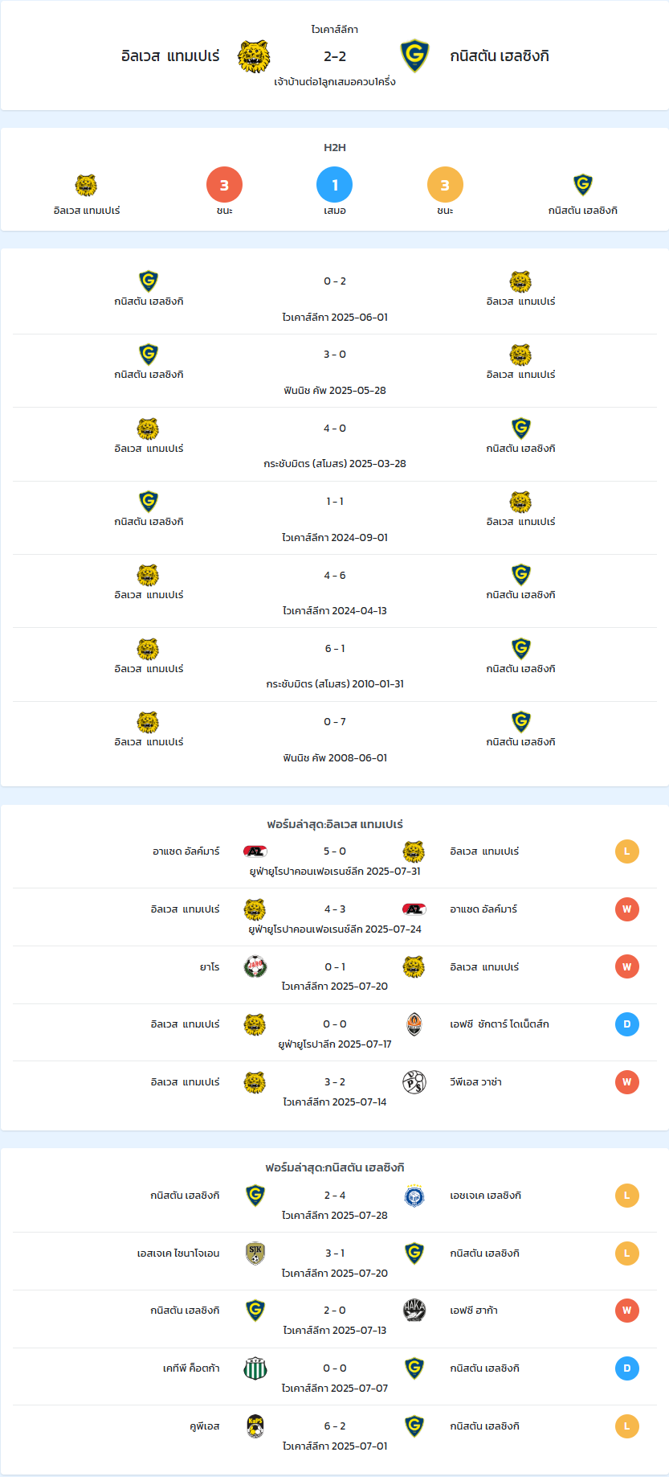
Task: Open the 4-6 match dated 2024-04-13
Action: point(335,592)
